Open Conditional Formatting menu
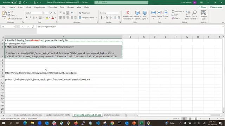The image size is (225, 126). [128, 15]
